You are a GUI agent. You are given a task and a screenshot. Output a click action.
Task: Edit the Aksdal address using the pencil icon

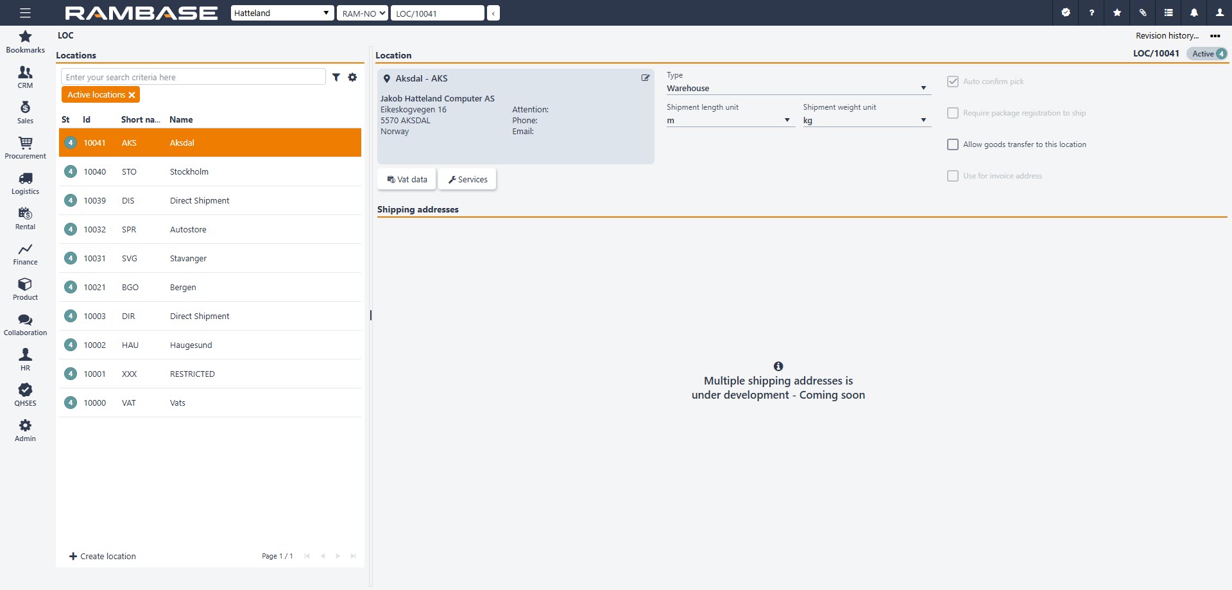[x=646, y=78]
